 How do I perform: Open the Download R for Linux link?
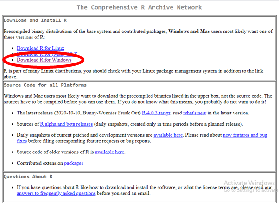pyautogui.click(x=40, y=48)
